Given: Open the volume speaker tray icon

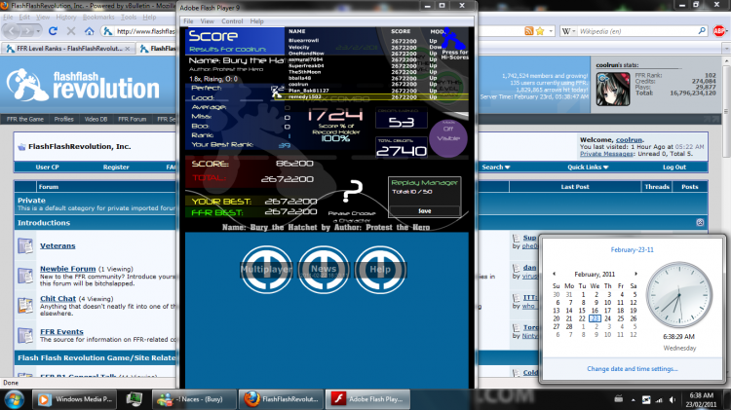Looking at the screenshot, I should [672, 399].
